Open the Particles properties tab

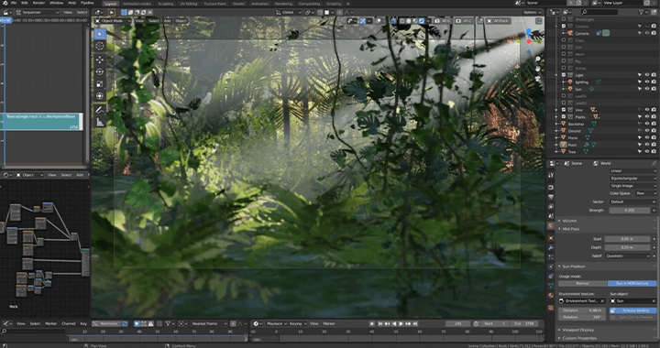(x=551, y=256)
